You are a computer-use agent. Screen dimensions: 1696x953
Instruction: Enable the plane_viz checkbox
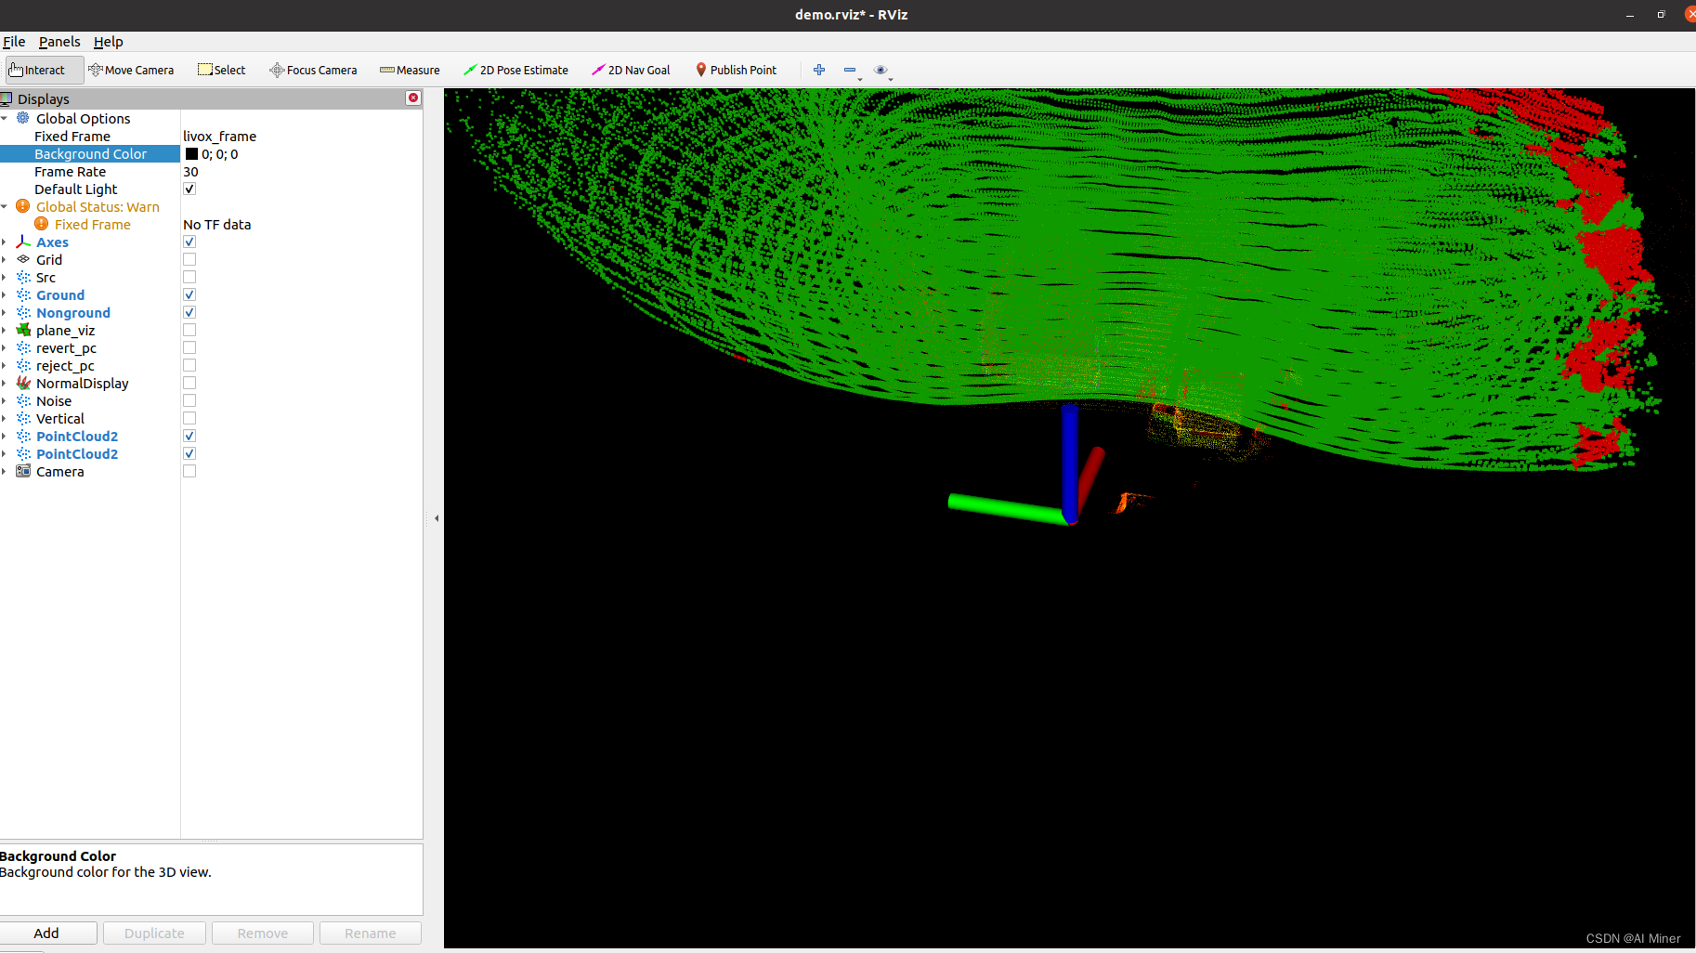(x=189, y=330)
